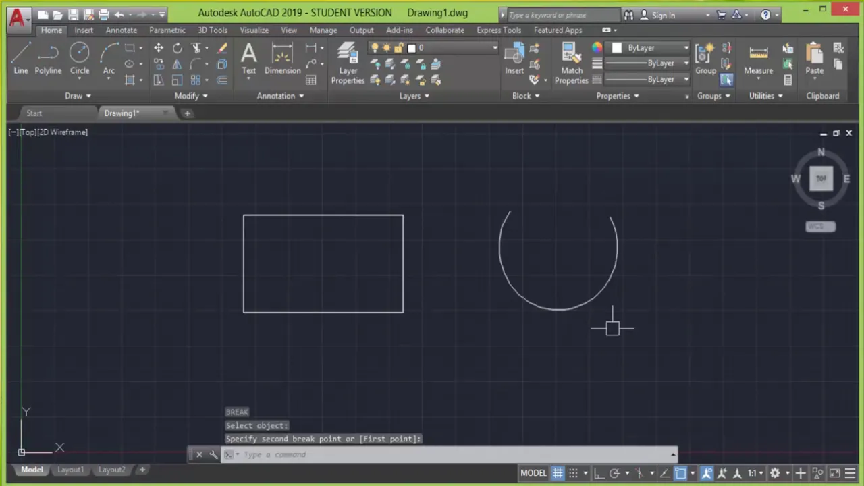Screen dimensions: 864x486
Task: Click the MODEL space button
Action: pyautogui.click(x=533, y=473)
